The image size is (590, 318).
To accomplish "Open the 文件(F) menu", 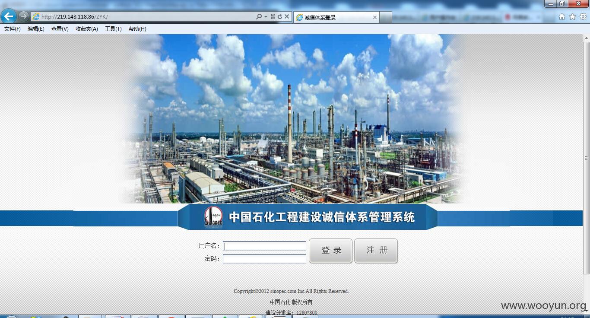I will pos(13,29).
